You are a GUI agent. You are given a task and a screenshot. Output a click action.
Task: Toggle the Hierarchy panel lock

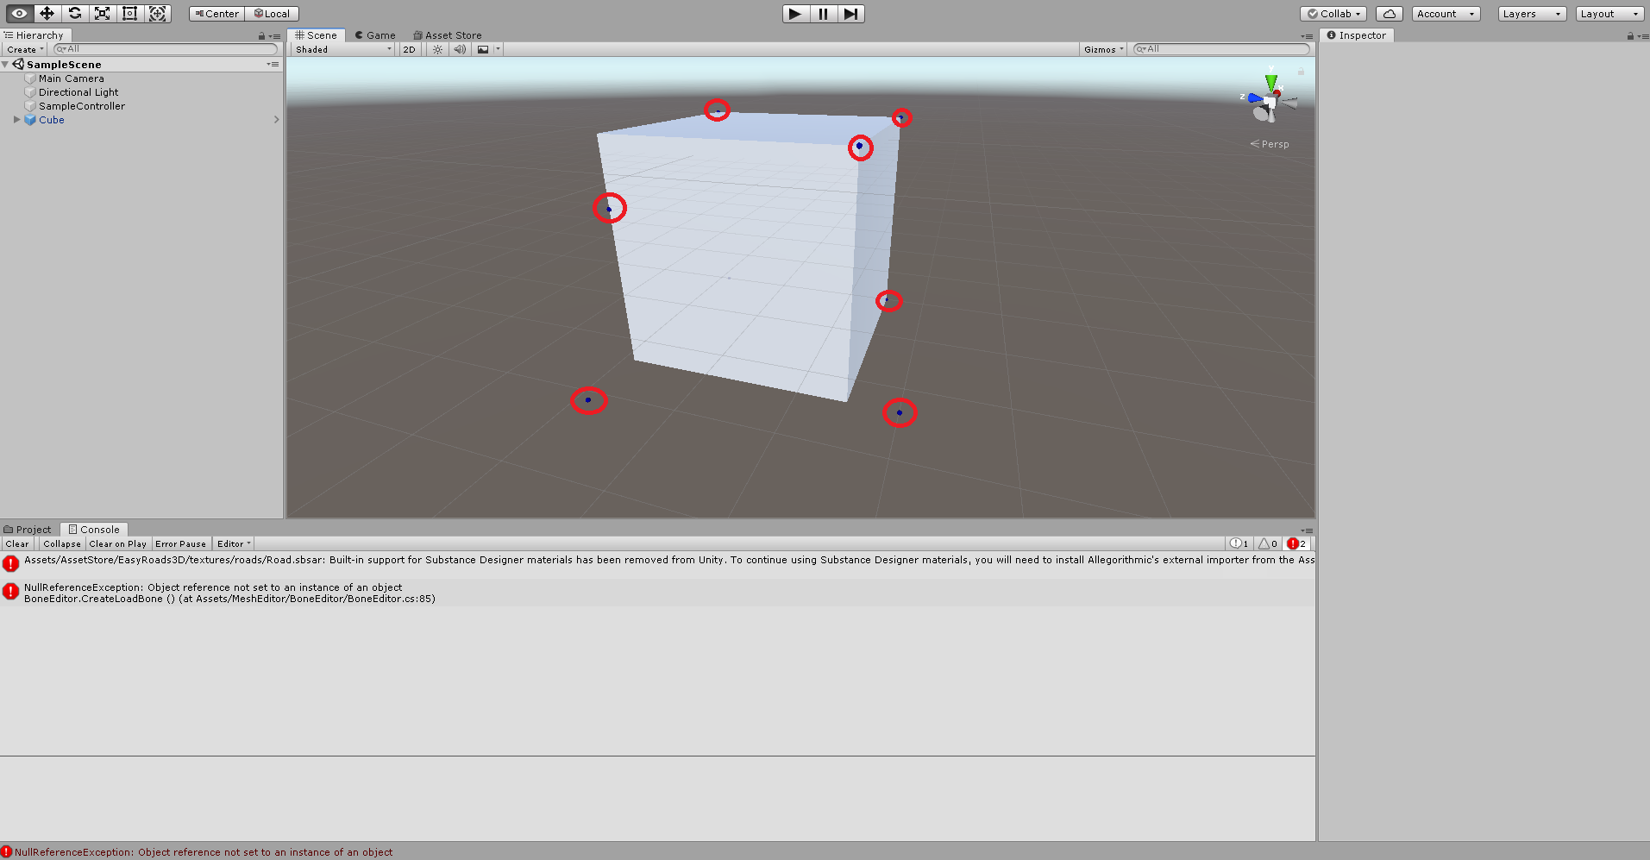tap(261, 36)
